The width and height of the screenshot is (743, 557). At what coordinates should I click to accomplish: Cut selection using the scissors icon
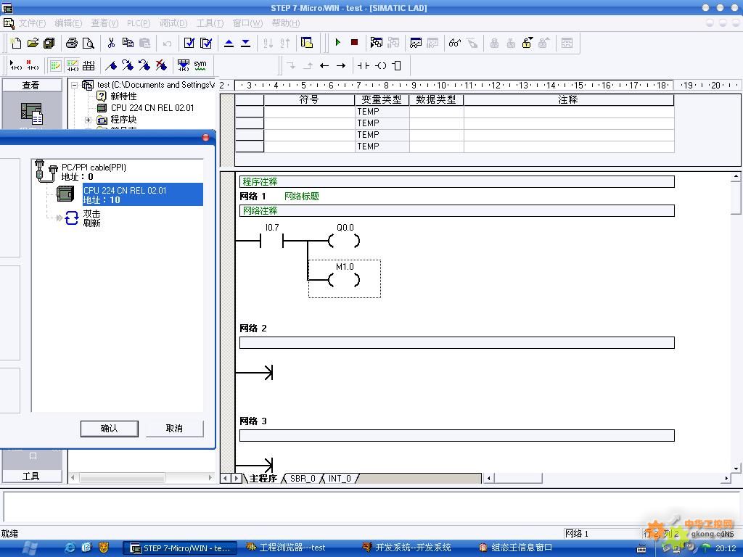pyautogui.click(x=111, y=43)
